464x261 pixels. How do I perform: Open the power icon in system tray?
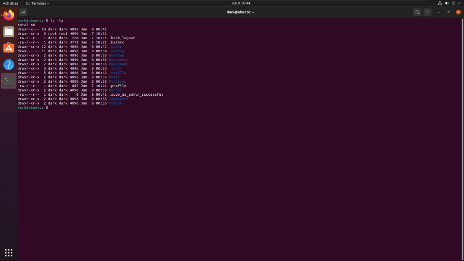(453, 3)
